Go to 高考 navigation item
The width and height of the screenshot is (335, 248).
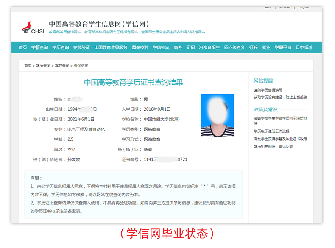[178, 47]
